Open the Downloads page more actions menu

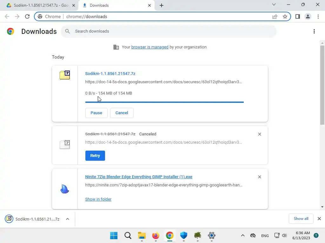click(x=314, y=31)
